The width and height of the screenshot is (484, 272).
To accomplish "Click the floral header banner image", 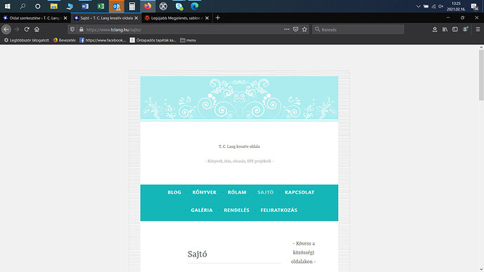I will click(x=239, y=98).
